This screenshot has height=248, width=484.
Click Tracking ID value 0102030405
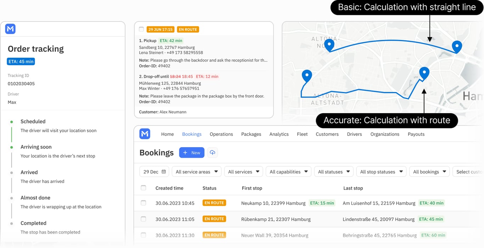point(21,84)
